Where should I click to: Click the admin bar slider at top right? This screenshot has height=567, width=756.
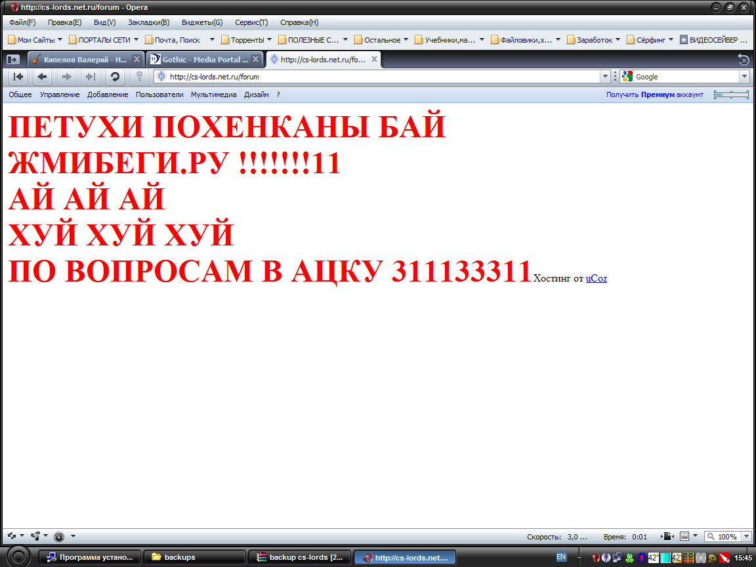pos(732,94)
